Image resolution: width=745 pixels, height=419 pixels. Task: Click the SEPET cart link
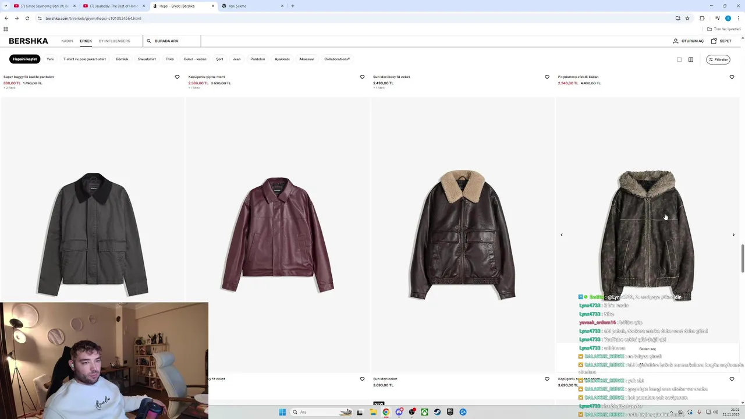(725, 41)
